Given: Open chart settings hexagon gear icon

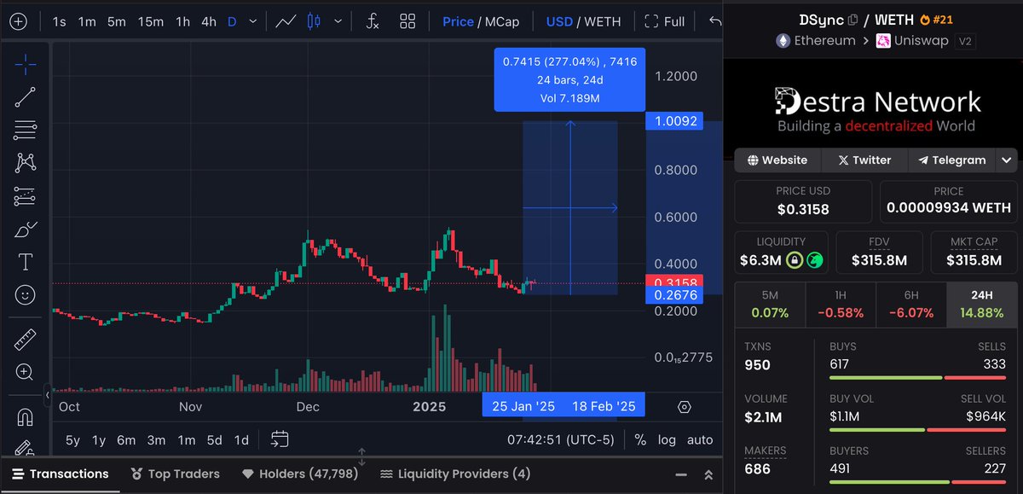Looking at the screenshot, I should (684, 406).
